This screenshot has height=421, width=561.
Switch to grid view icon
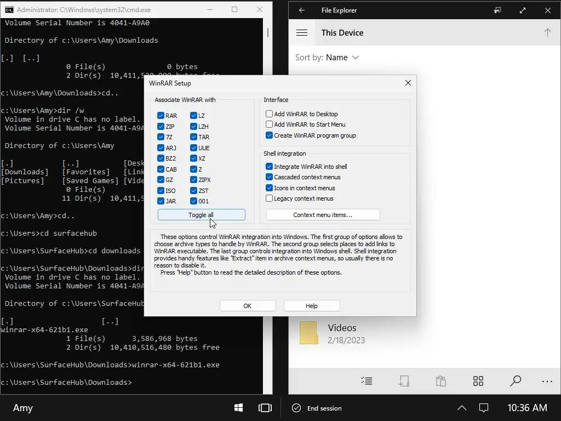click(x=478, y=381)
